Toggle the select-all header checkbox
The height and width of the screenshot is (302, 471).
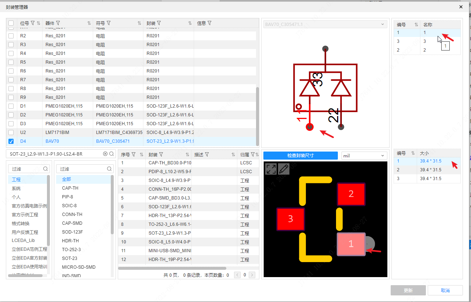11,23
